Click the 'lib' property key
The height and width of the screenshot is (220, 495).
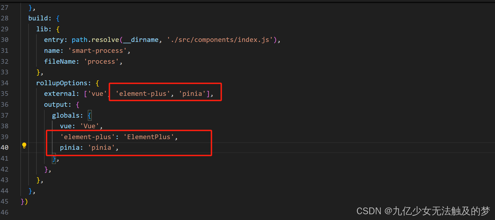pyautogui.click(x=42, y=29)
